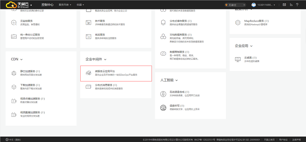Image resolution: width=306 pixels, height=142 pixels.
Task: Collapse the 企业中间件 section
Action: pyautogui.click(x=105, y=59)
